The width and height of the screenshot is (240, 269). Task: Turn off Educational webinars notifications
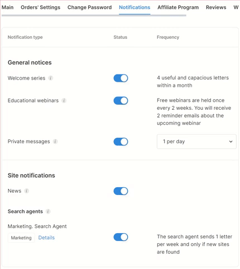(121, 101)
